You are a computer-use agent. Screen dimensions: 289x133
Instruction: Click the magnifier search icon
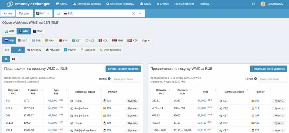[x=58, y=13]
